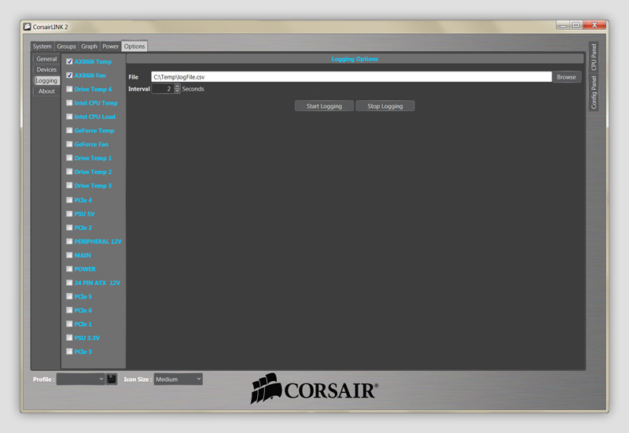Enable Intel CPU Temp logging checkbox
Screen dimensions: 629x433
point(69,103)
